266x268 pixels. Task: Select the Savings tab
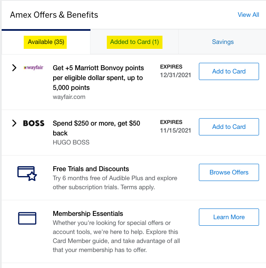click(223, 42)
